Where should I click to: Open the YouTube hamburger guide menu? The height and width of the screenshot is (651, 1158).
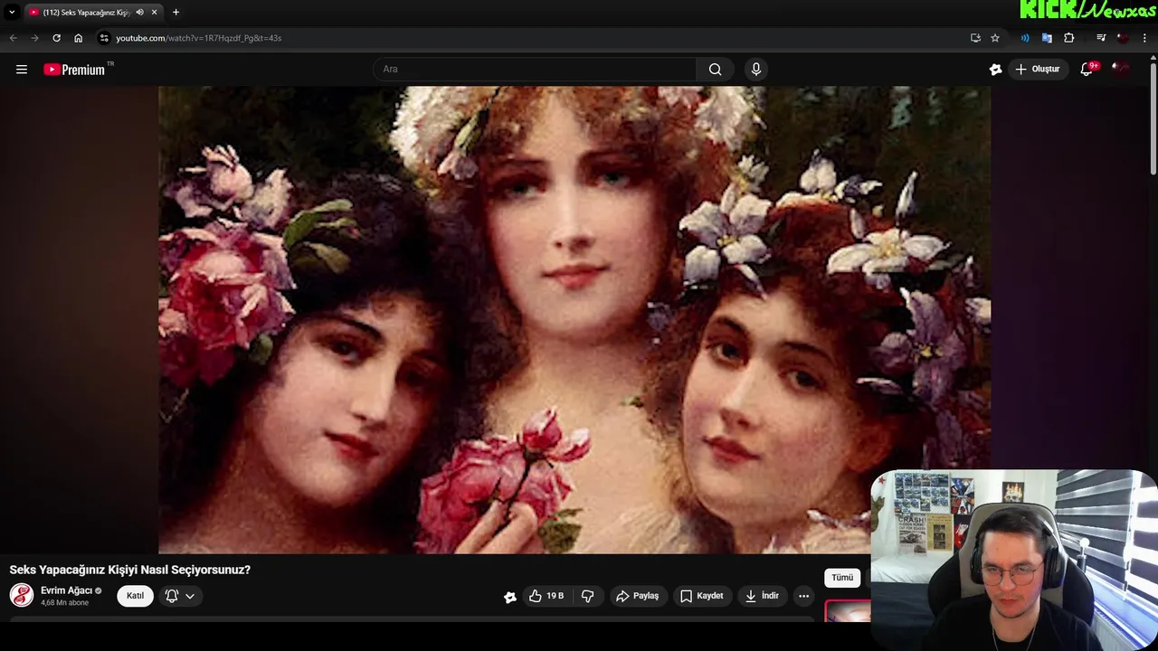click(x=22, y=70)
